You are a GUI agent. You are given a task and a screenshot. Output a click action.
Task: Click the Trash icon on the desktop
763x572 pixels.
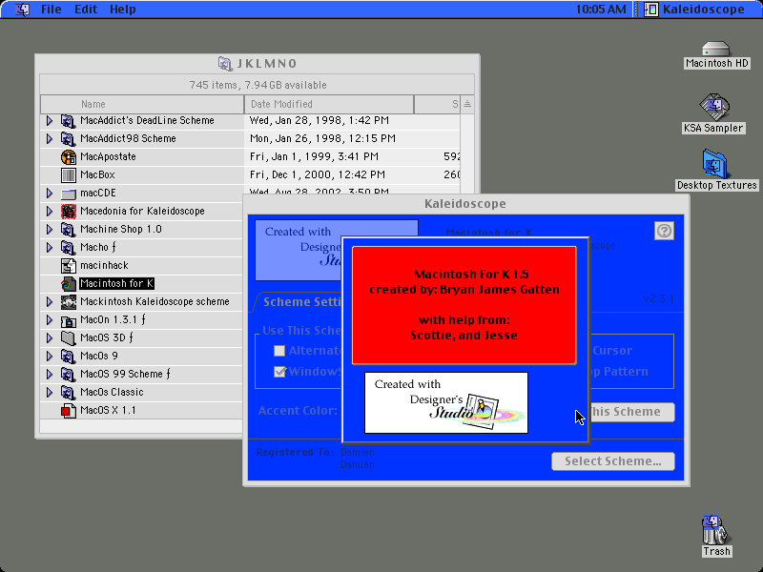coord(714,530)
